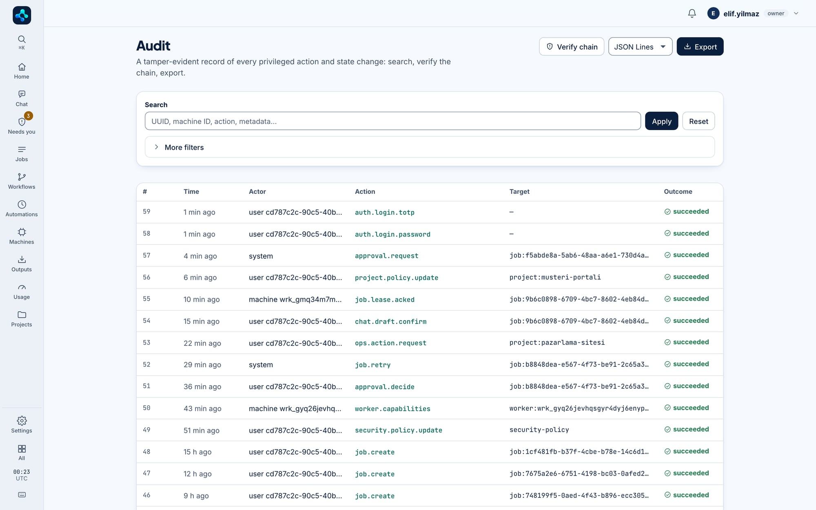This screenshot has width=816, height=510.
Task: Open Jobs in the sidebar
Action: (22, 154)
